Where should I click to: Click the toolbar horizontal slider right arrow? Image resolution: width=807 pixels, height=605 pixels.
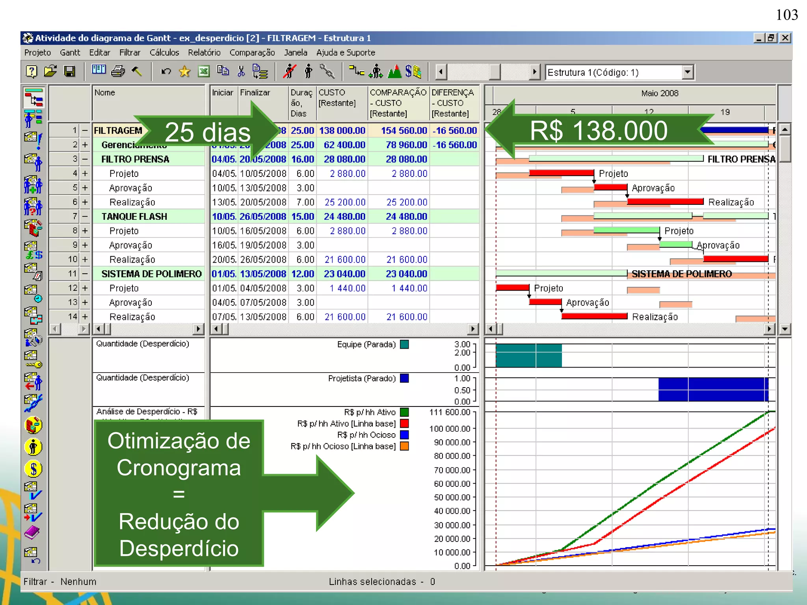534,72
